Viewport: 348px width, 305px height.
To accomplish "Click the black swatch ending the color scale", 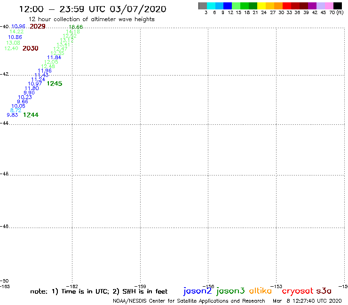I will click(x=338, y=6).
